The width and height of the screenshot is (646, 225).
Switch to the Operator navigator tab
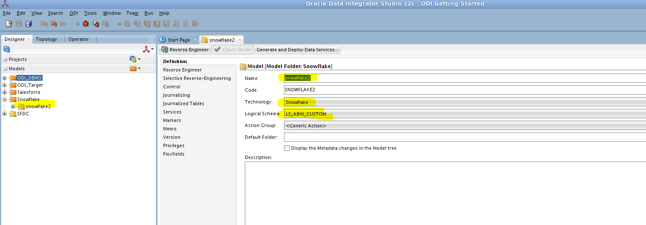click(x=79, y=39)
